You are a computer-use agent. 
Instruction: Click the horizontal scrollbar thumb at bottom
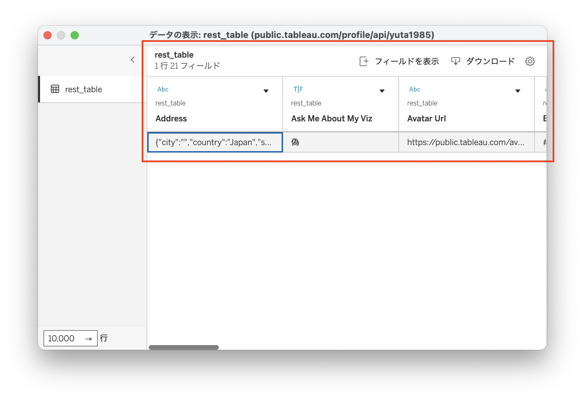(x=184, y=347)
